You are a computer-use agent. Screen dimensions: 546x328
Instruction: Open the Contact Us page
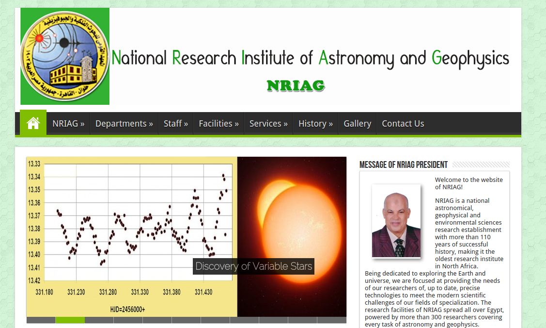click(x=403, y=124)
